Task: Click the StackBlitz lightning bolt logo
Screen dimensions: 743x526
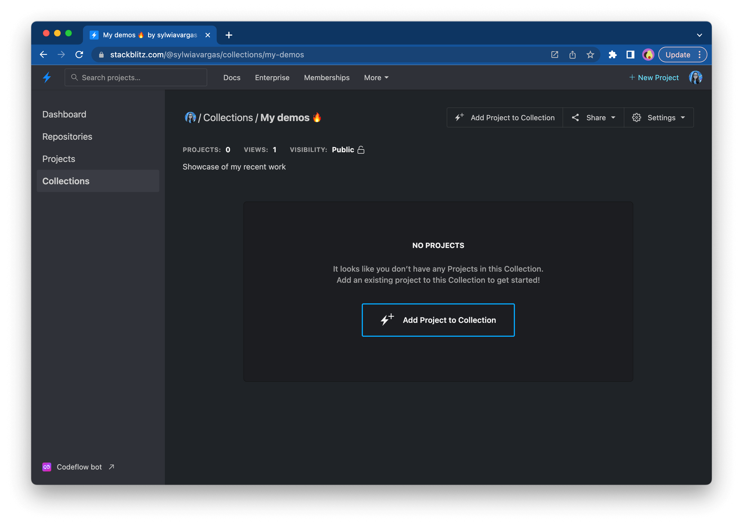Action: (x=47, y=77)
